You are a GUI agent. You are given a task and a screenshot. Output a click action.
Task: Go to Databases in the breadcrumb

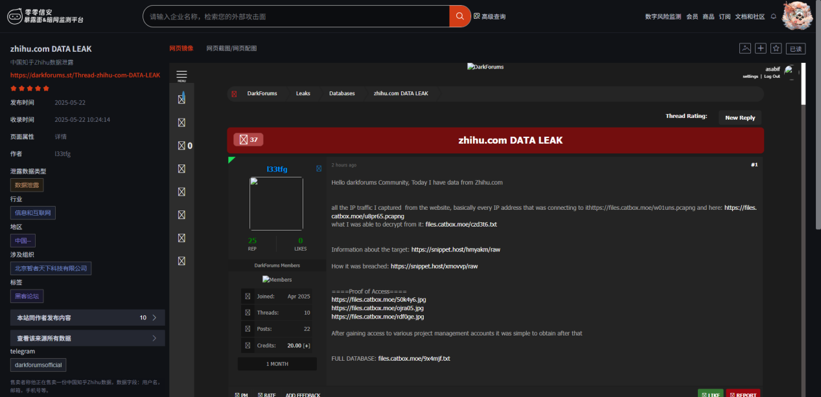tap(342, 94)
